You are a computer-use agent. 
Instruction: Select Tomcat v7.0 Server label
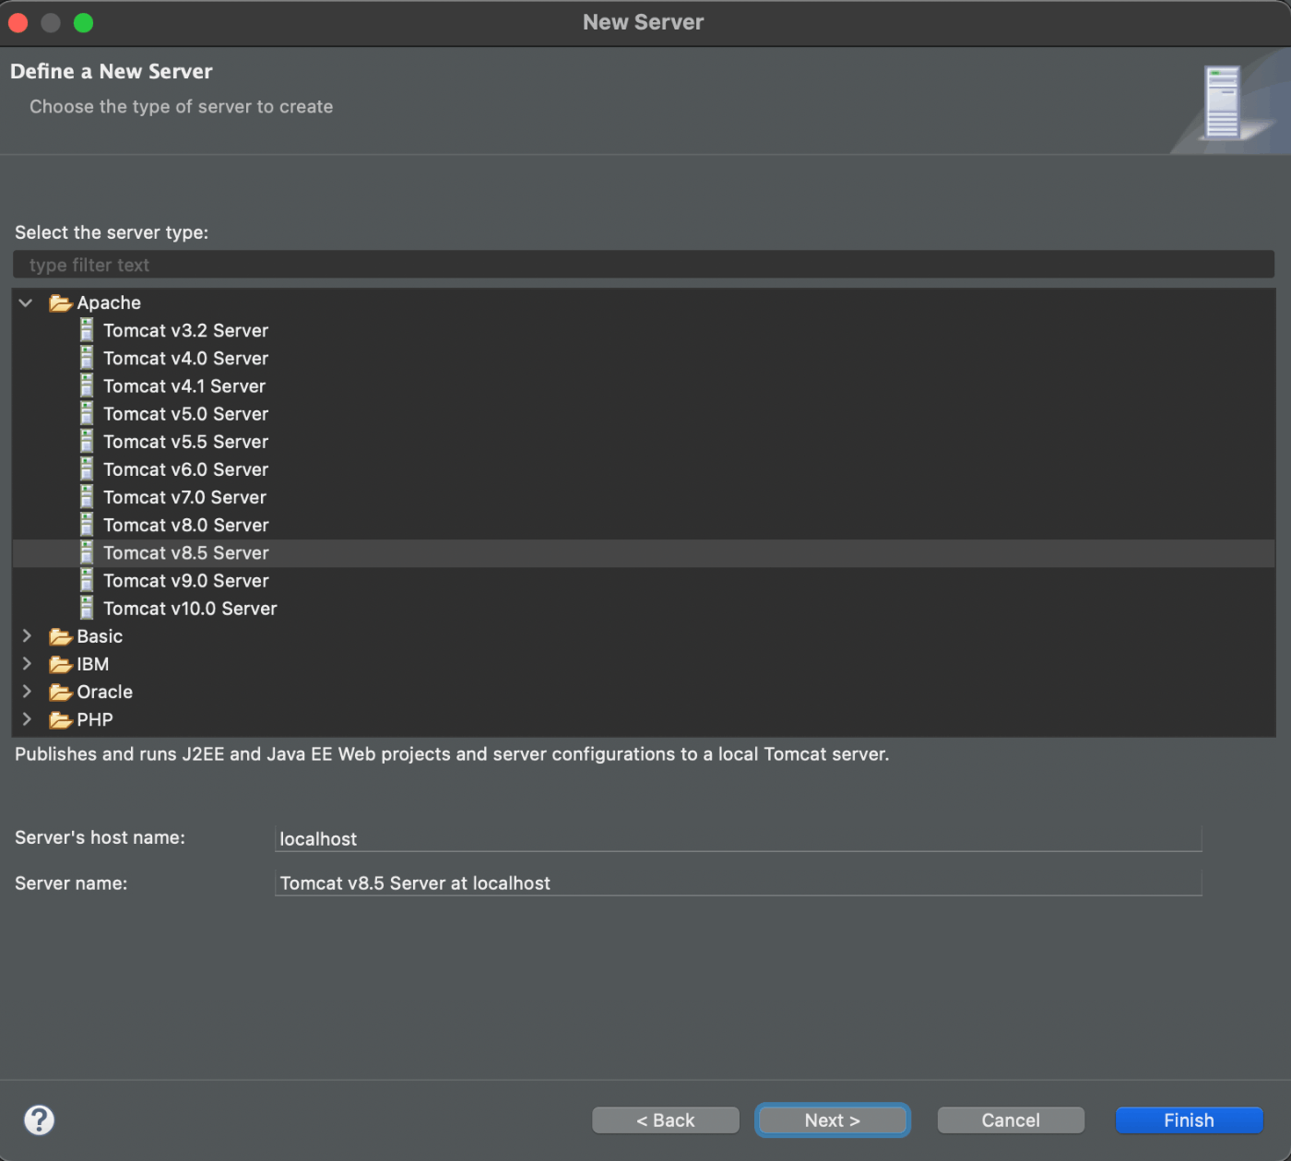(x=184, y=497)
